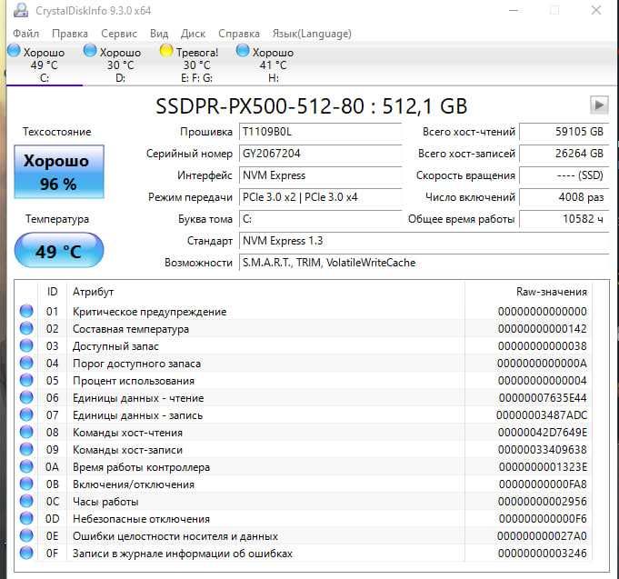This screenshot has height=579, width=619.
Task: Click status orb for 08 Команды хост-чтения
Action: pyautogui.click(x=26, y=432)
